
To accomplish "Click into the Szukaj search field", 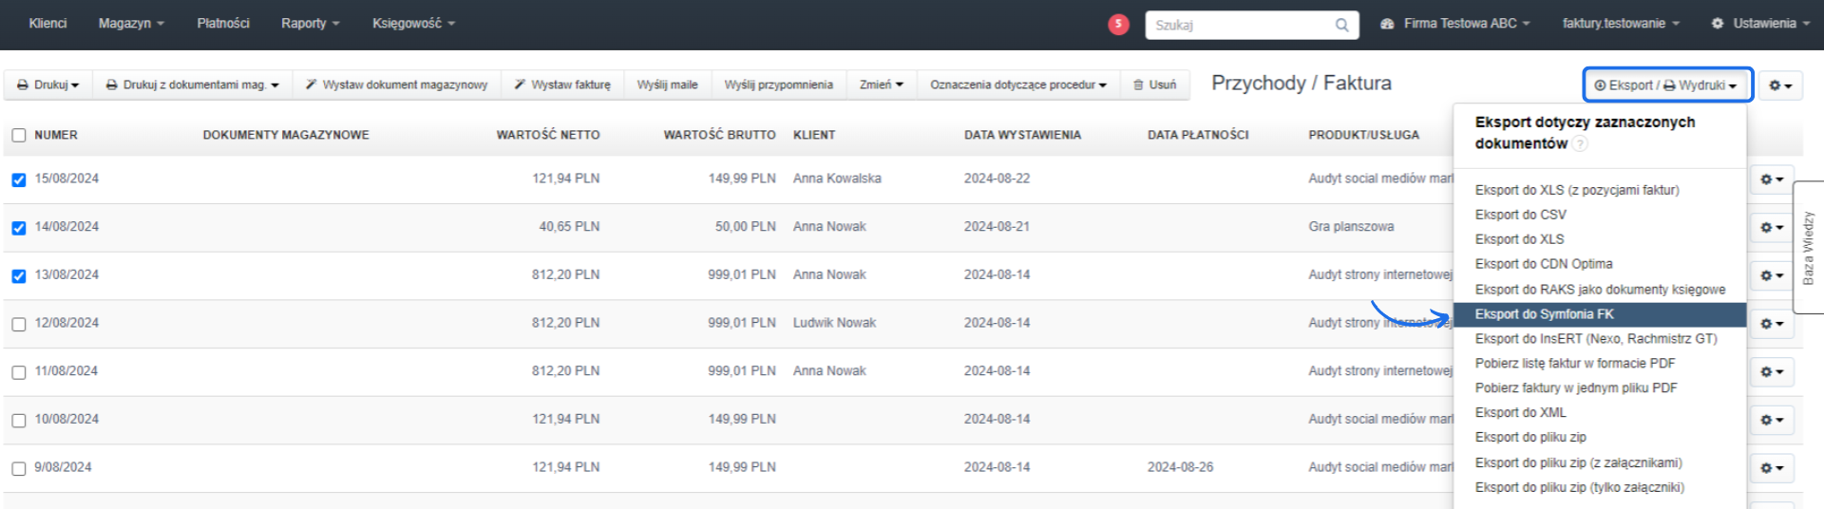I will pos(1240,25).
